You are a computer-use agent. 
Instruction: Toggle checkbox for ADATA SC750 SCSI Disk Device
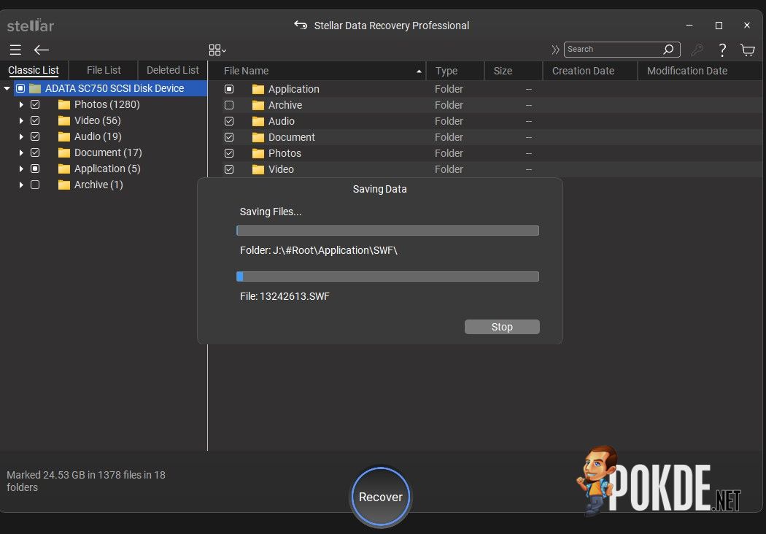click(20, 88)
